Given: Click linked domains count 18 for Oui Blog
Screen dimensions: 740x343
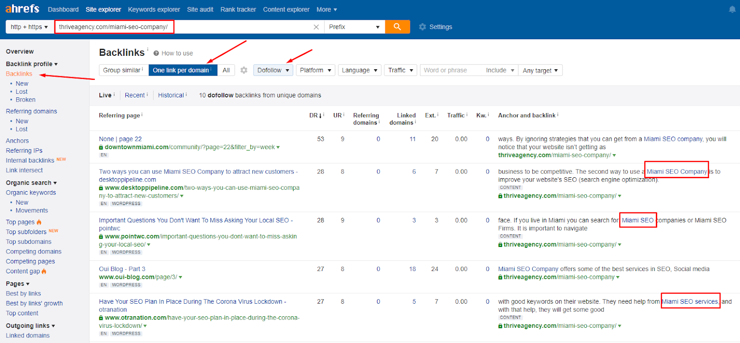Looking at the screenshot, I should coord(413,269).
